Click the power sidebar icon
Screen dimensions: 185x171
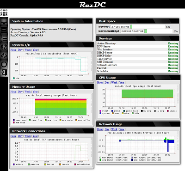[4, 64]
